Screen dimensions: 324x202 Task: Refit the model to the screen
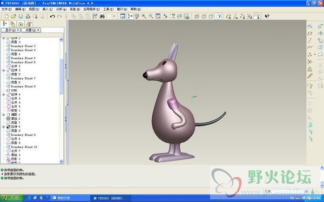tap(158, 16)
